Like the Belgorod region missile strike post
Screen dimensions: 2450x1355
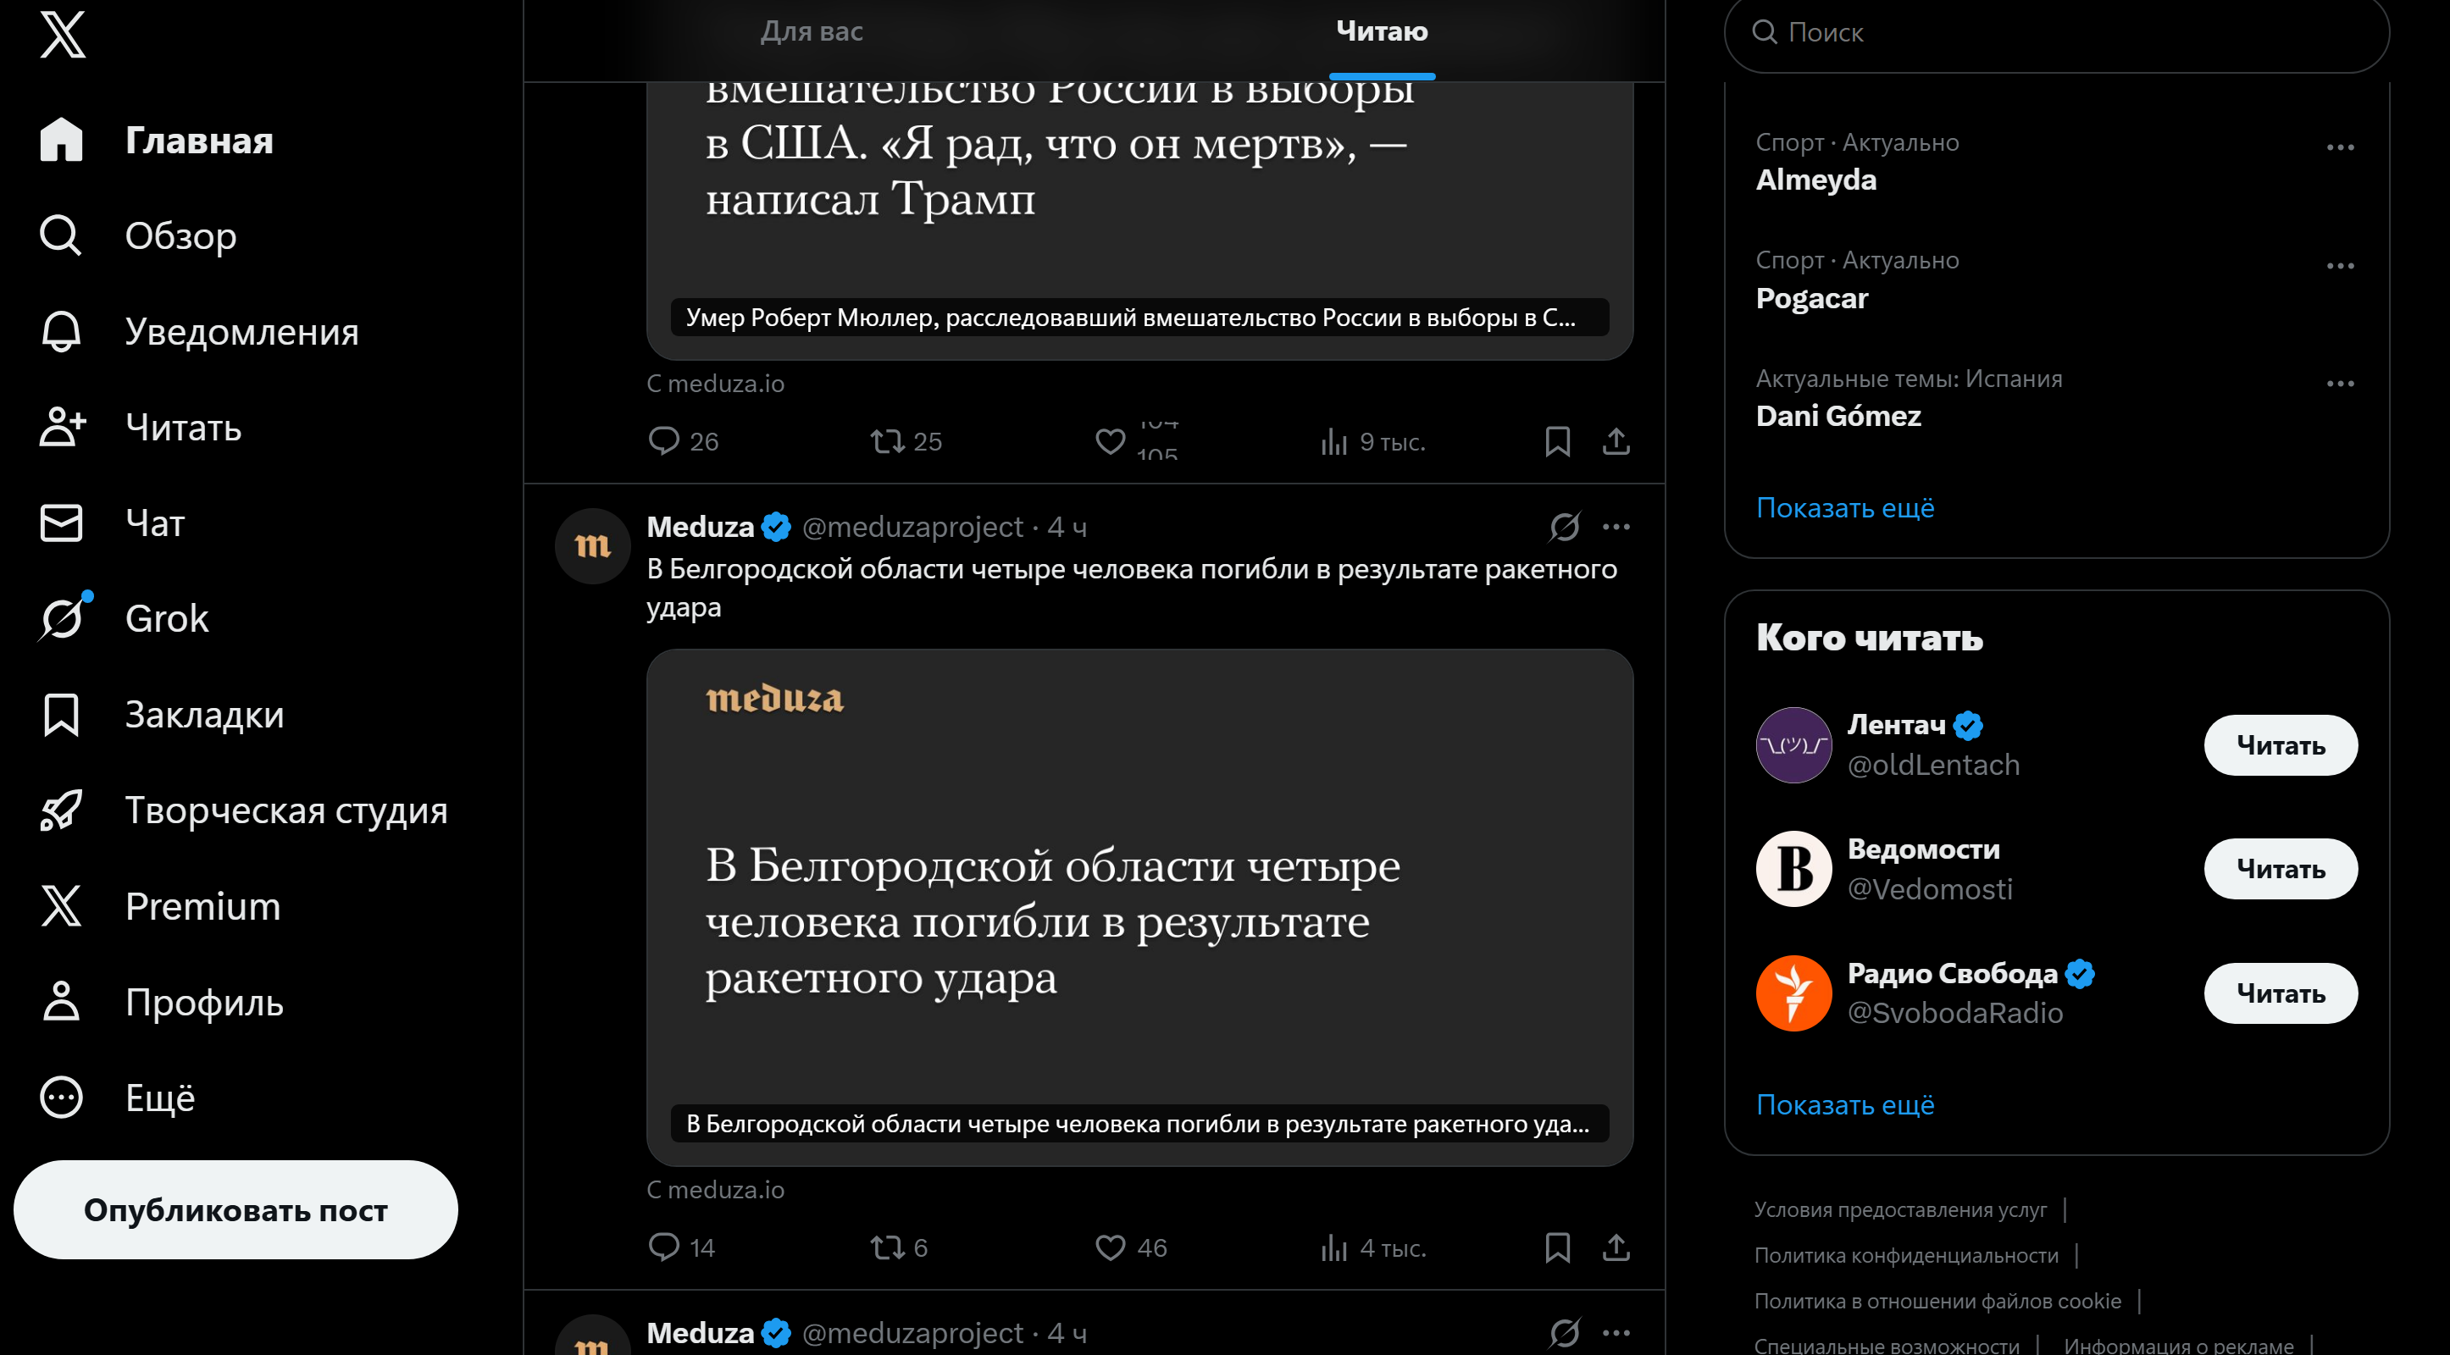tap(1131, 1247)
